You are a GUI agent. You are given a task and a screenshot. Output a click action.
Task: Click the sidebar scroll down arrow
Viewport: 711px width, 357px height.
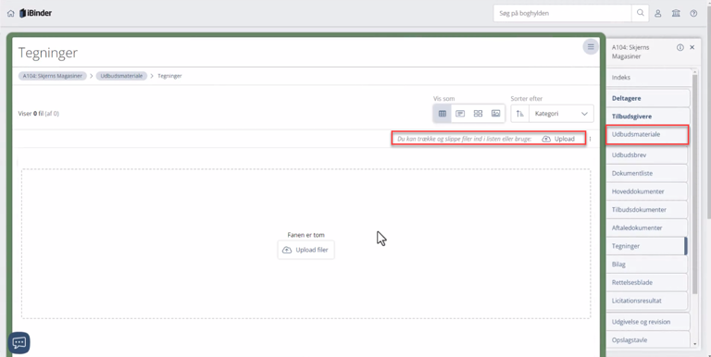point(695,344)
